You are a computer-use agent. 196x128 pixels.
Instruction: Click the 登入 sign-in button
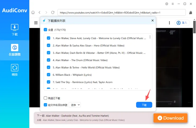(182, 23)
